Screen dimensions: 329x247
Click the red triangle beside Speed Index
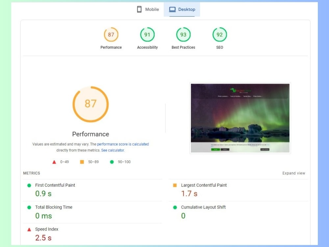pos(29,229)
